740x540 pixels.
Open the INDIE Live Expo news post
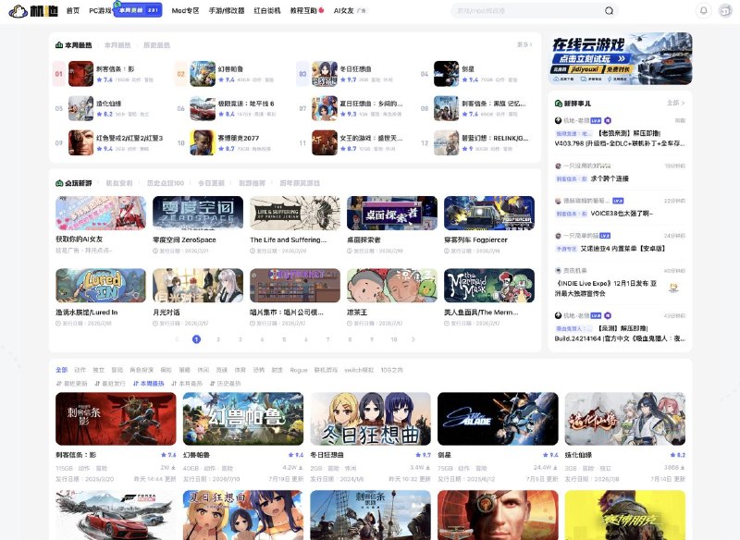point(607,288)
